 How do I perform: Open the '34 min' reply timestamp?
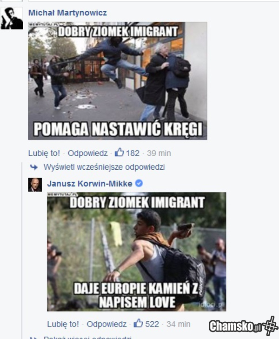click(x=178, y=324)
